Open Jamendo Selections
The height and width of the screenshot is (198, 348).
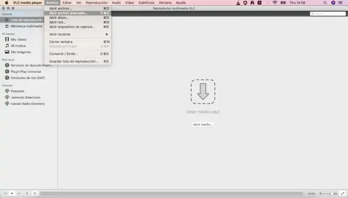coord(26,97)
